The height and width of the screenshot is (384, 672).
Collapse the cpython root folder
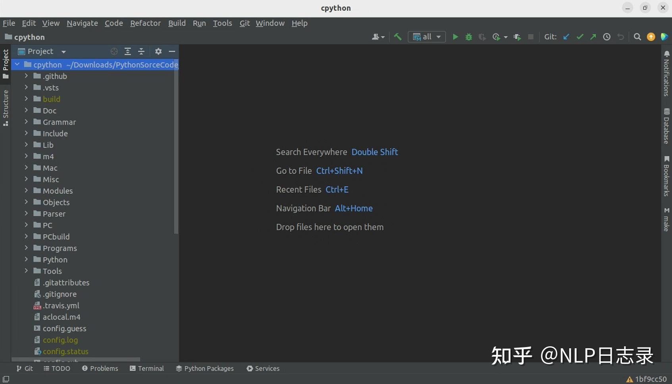point(17,64)
